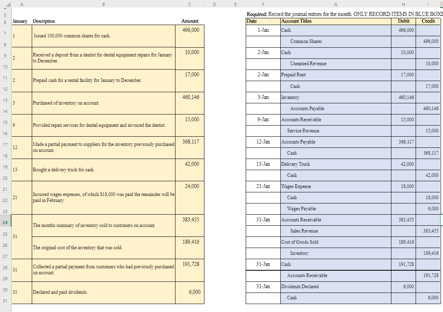Screen dimensions: 443x312
Task: Click amount 460,146 in the Amount column
Action: click(x=190, y=103)
